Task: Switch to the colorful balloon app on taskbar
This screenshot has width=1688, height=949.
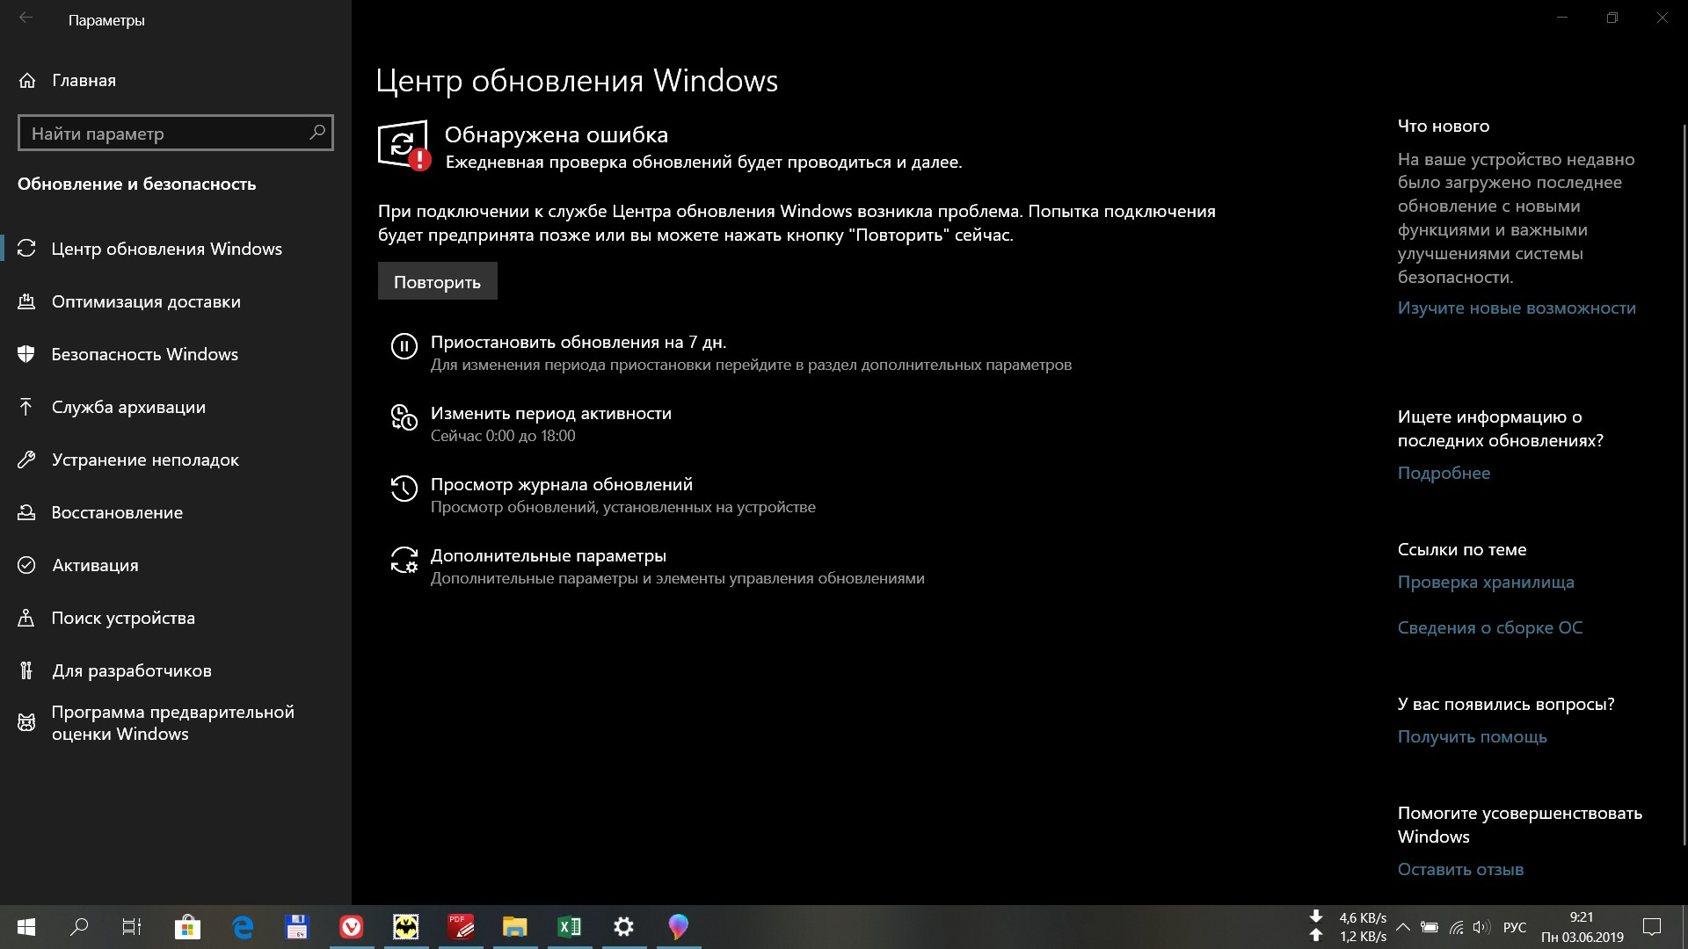Action: [x=679, y=927]
